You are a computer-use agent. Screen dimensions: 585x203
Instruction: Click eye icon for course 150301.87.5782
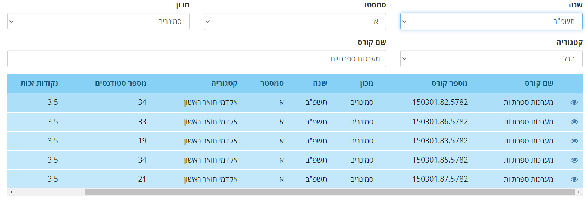[574, 179]
